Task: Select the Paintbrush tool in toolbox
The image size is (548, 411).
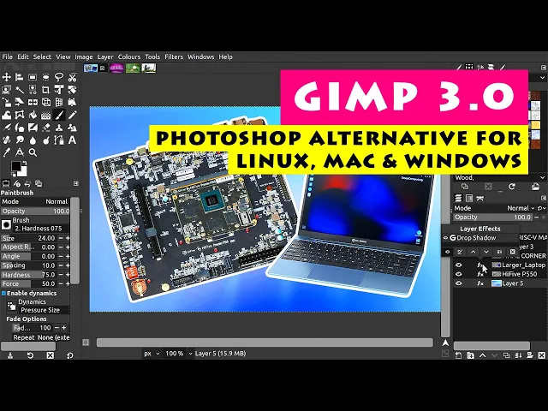Action: click(x=59, y=115)
